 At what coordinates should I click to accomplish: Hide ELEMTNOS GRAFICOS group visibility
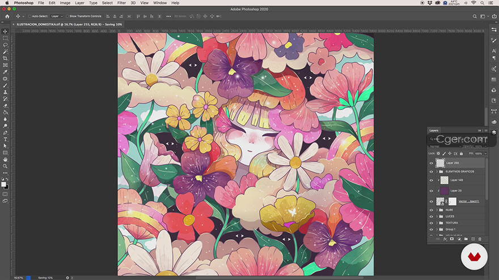point(431,172)
